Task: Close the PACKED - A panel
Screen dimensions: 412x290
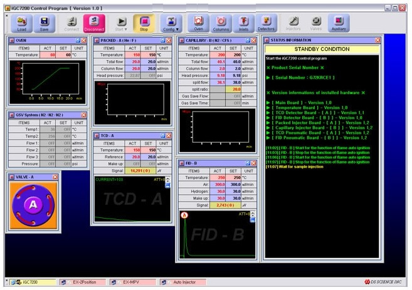Action: (x=169, y=41)
